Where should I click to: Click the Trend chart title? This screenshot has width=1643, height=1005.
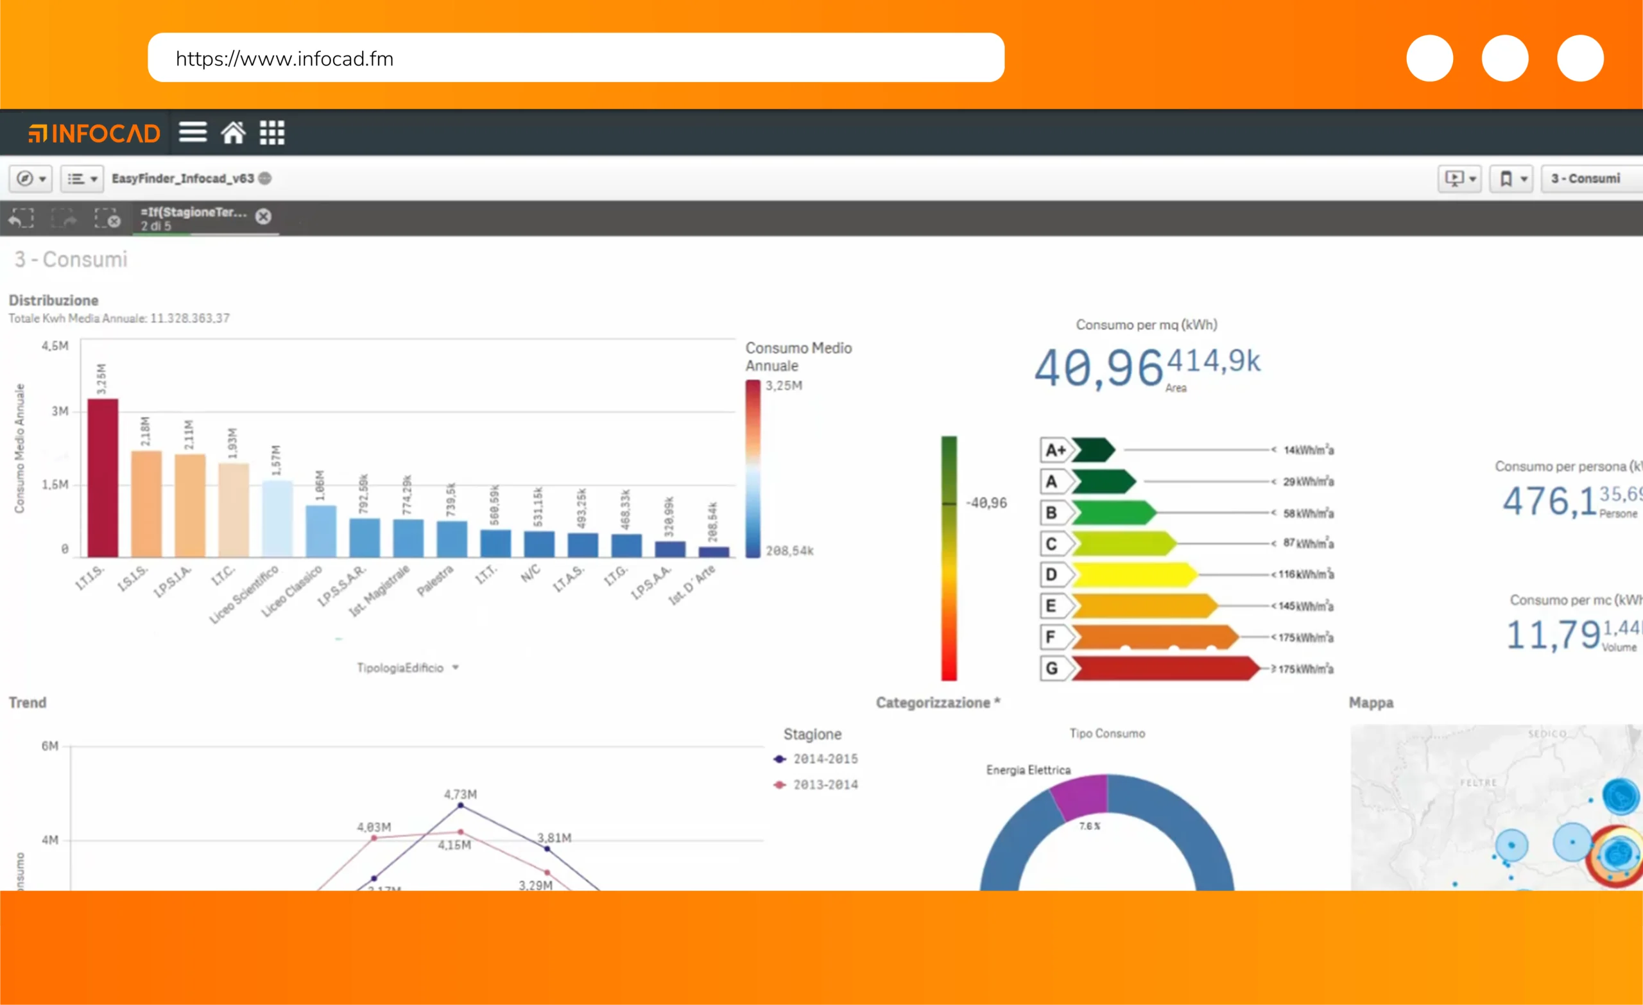pos(28,702)
